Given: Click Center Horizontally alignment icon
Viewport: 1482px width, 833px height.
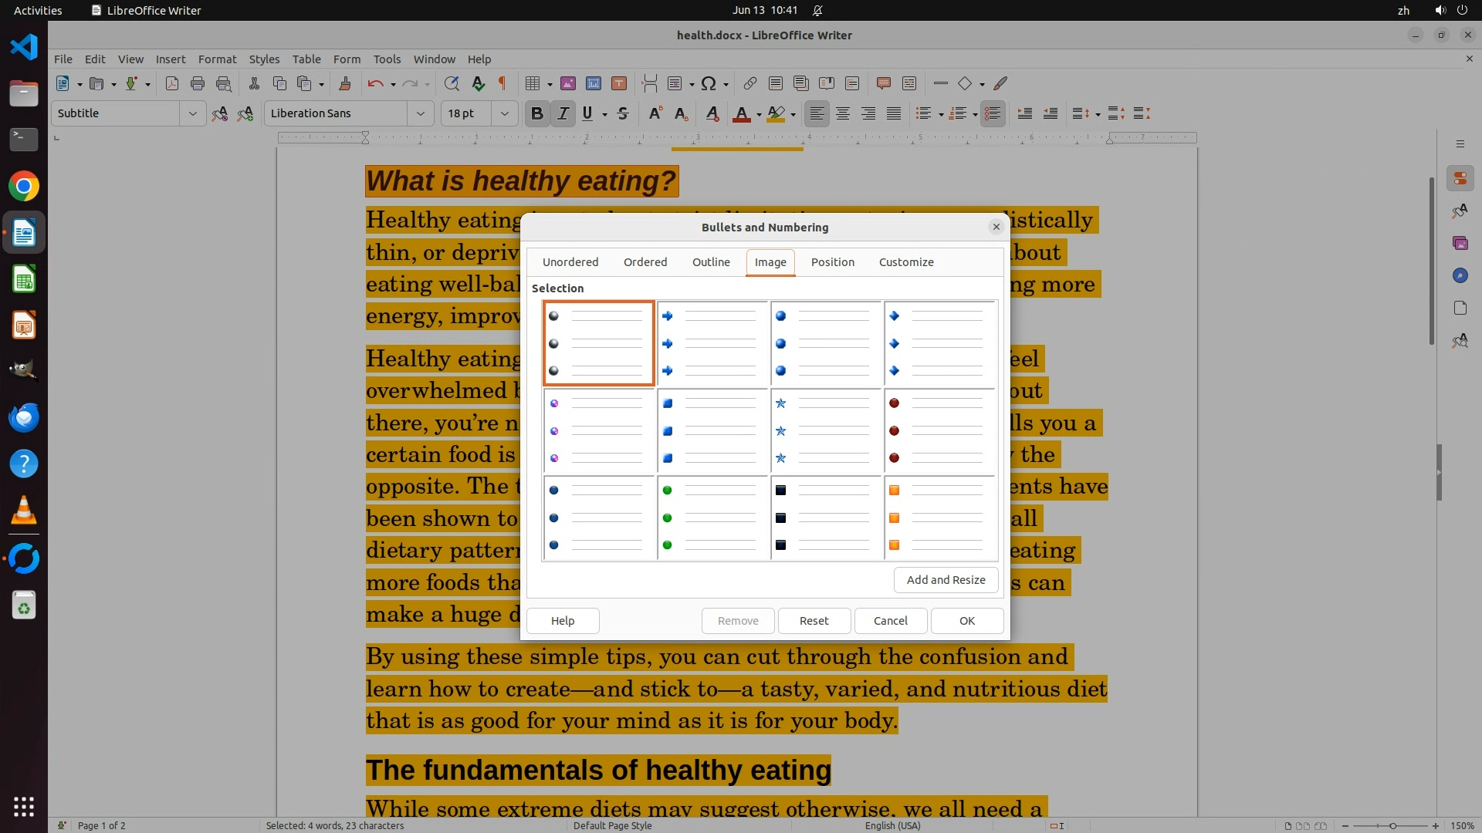Looking at the screenshot, I should [843, 113].
